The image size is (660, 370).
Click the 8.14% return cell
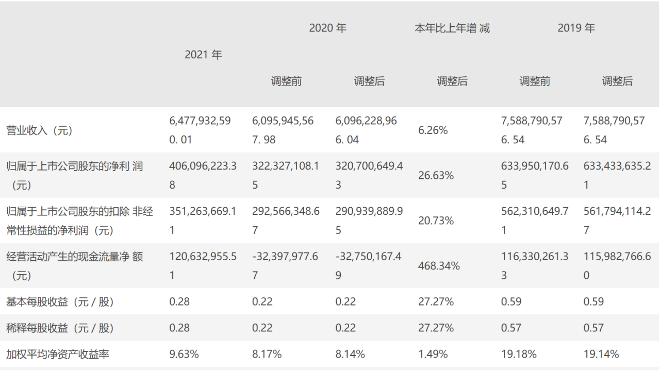tap(350, 354)
